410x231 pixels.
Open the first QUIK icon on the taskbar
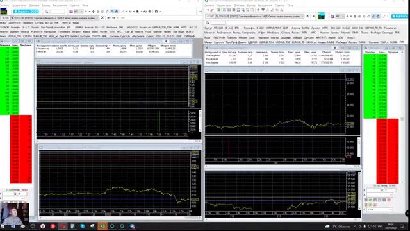click(x=113, y=227)
